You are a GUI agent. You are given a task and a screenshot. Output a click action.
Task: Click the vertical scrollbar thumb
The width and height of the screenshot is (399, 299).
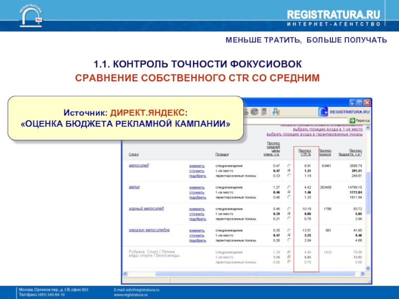pyautogui.click(x=368, y=193)
